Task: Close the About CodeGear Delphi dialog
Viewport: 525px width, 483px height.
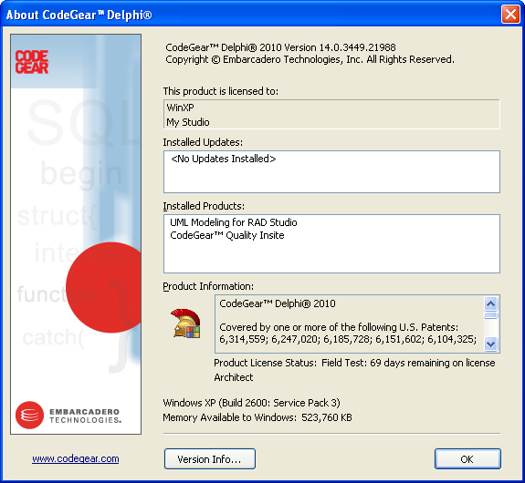Action: 510,15
